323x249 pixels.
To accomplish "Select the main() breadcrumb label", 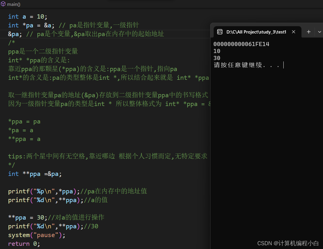I will click(x=14, y=4).
